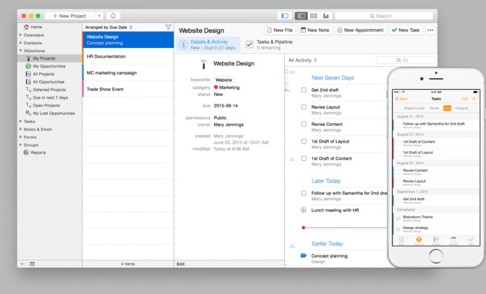The image size is (486, 294).
Task: Click the toolbar Search field
Action: point(383,16)
